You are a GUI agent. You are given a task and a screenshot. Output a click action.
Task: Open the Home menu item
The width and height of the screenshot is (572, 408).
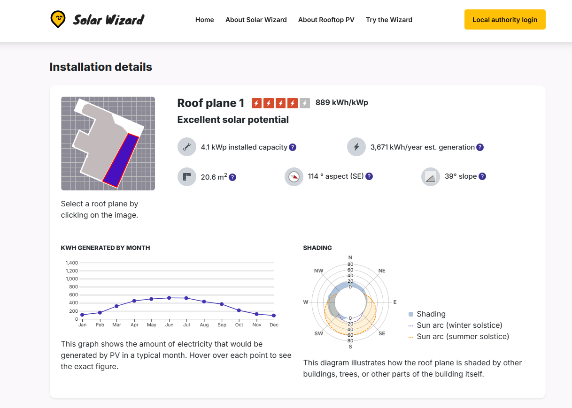point(205,20)
